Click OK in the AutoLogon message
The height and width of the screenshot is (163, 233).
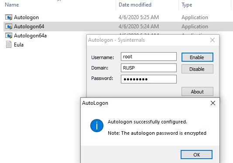click(196, 155)
